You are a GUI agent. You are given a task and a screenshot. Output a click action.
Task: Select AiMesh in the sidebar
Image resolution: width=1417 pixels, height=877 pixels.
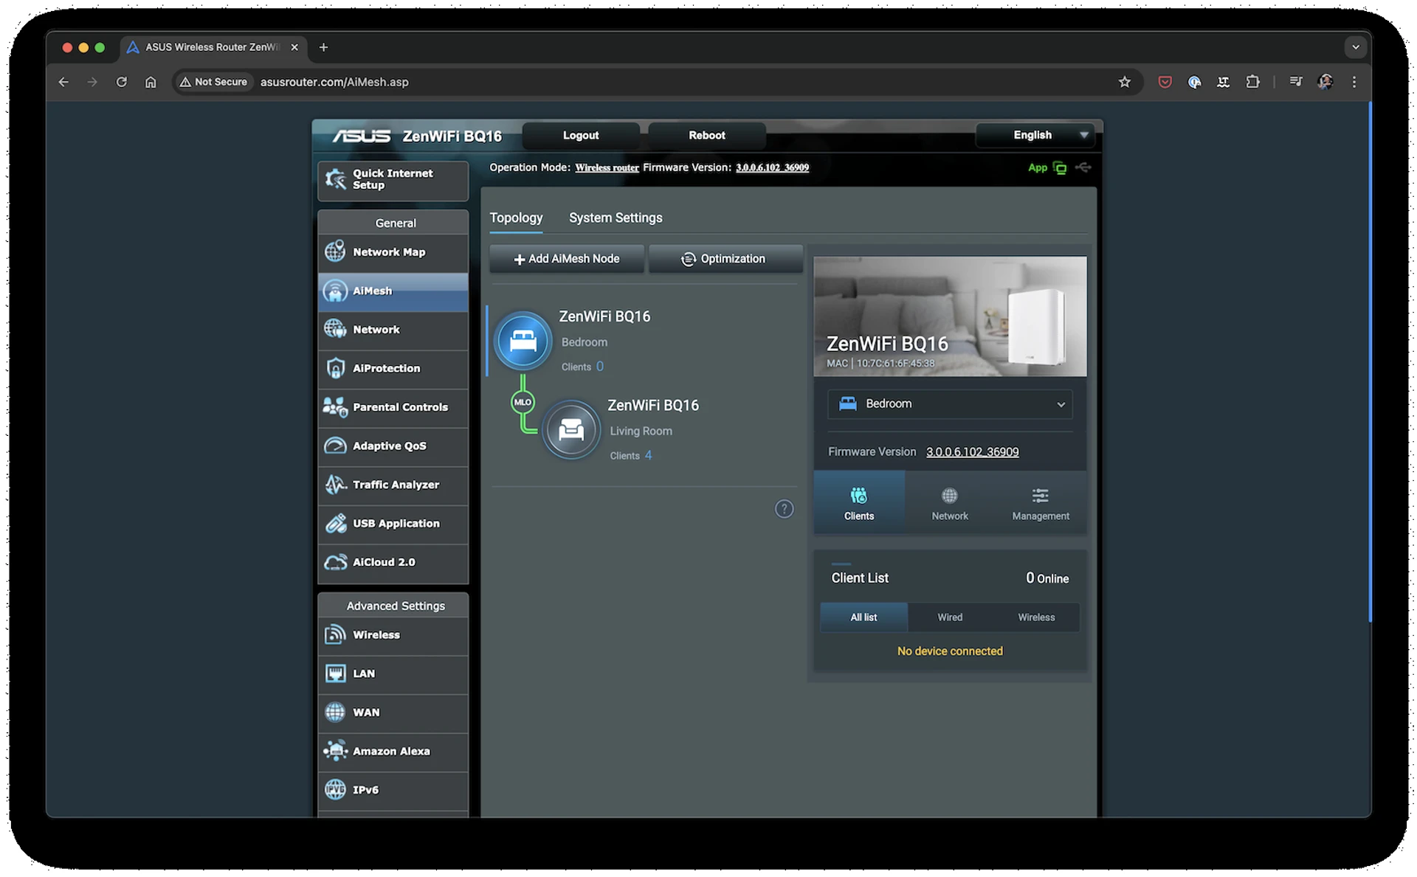pyautogui.click(x=393, y=291)
